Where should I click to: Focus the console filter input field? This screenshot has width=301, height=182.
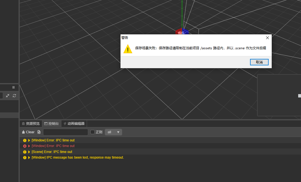tap(65, 132)
